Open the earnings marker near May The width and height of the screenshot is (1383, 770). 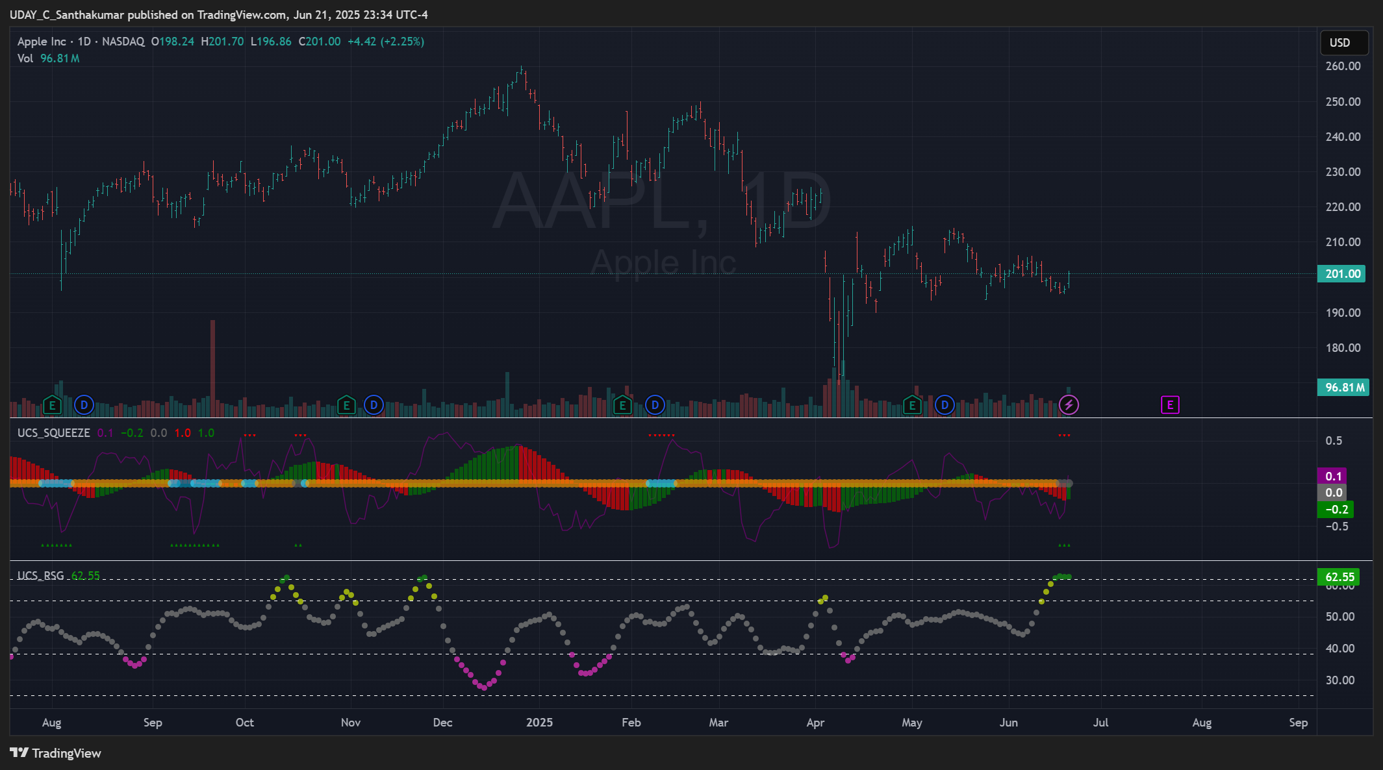[x=912, y=406]
